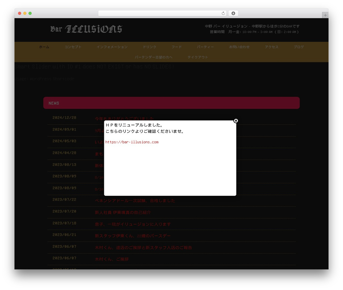Screen dimensions: 343x290
Task: Reload the page from the address bar
Action: point(223,13)
